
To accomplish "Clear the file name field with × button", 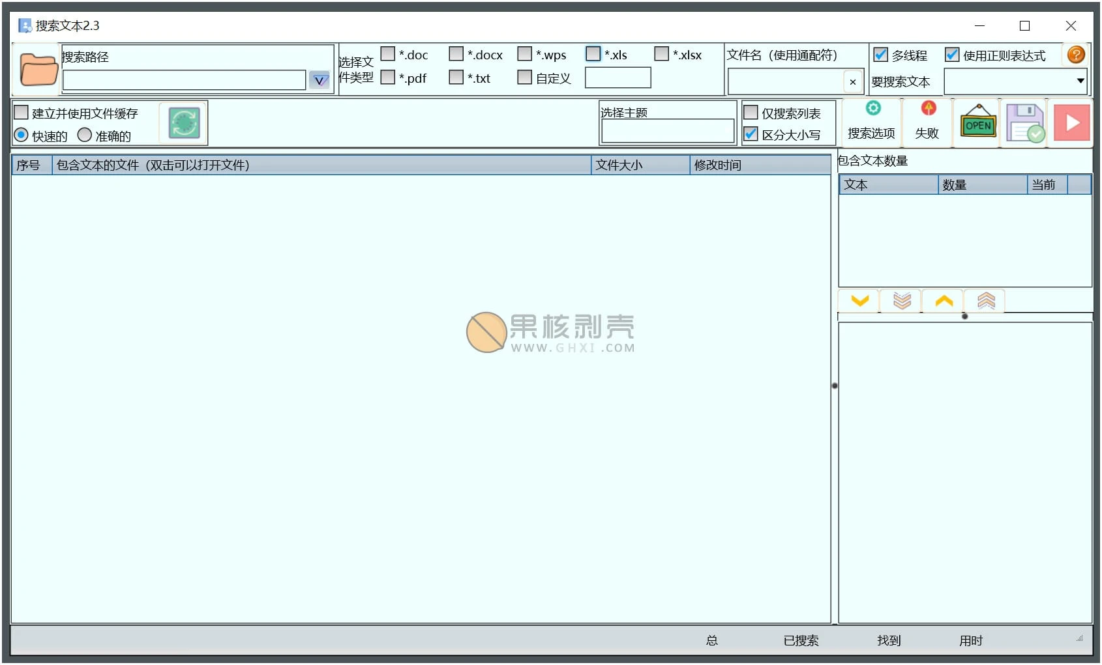I will click(853, 81).
